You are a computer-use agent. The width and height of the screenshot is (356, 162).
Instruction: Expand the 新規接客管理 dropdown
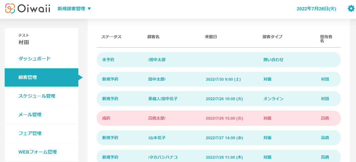coord(74,9)
